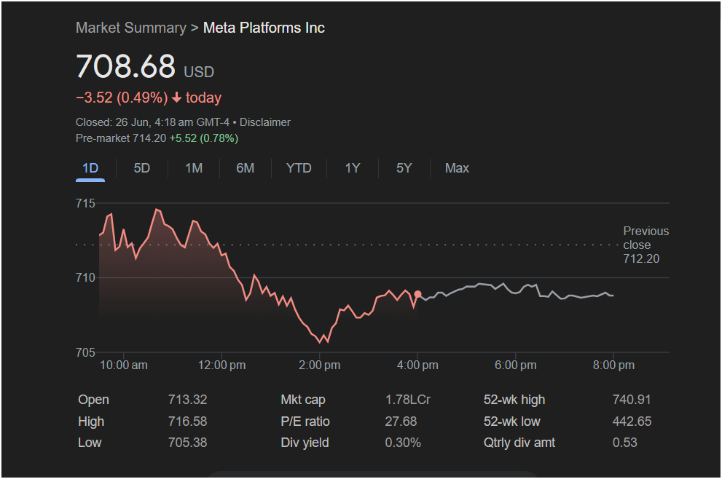Click the Qtrly div amt value 0.53
Image resolution: width=722 pixels, height=479 pixels.
coord(625,443)
